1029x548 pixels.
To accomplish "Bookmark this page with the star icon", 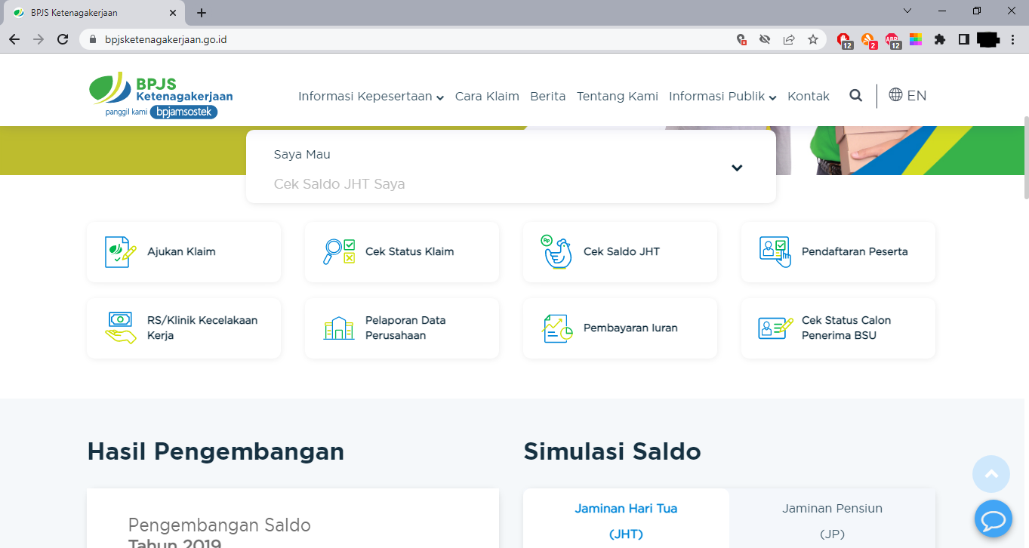I will [x=813, y=39].
